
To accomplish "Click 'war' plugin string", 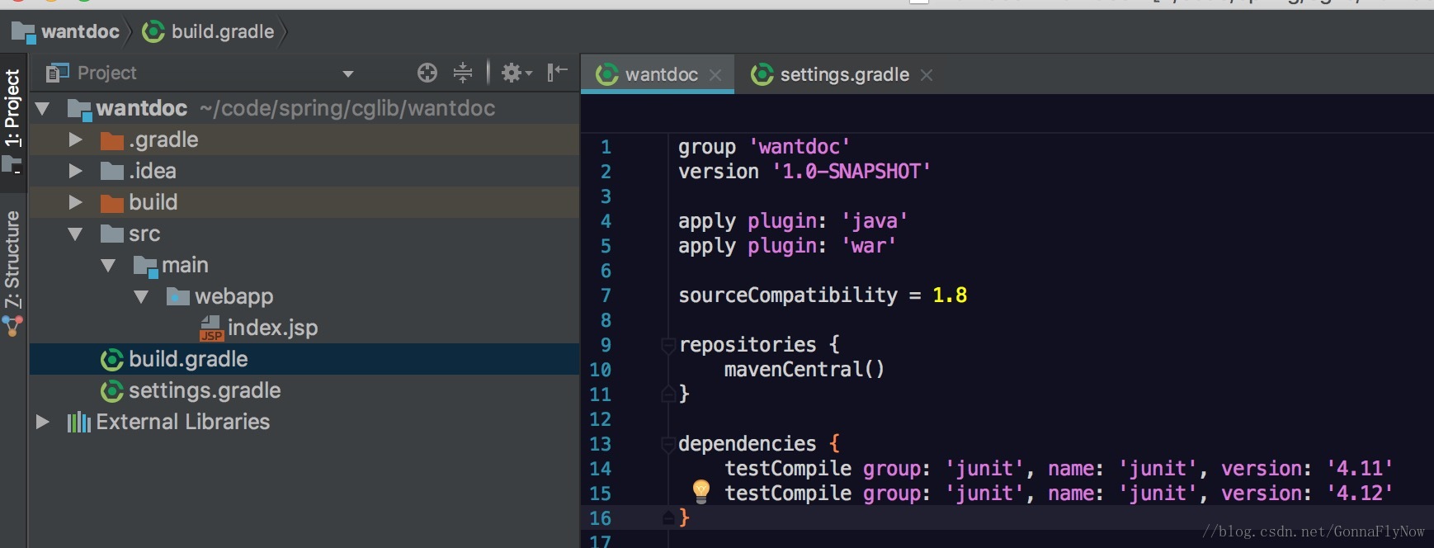I will (x=869, y=246).
